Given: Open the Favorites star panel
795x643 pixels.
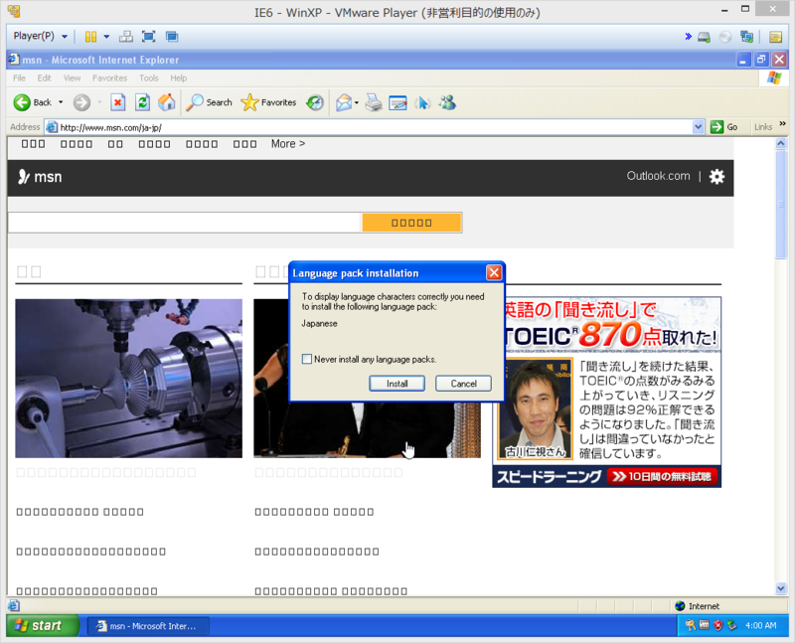Looking at the screenshot, I should pyautogui.click(x=268, y=103).
